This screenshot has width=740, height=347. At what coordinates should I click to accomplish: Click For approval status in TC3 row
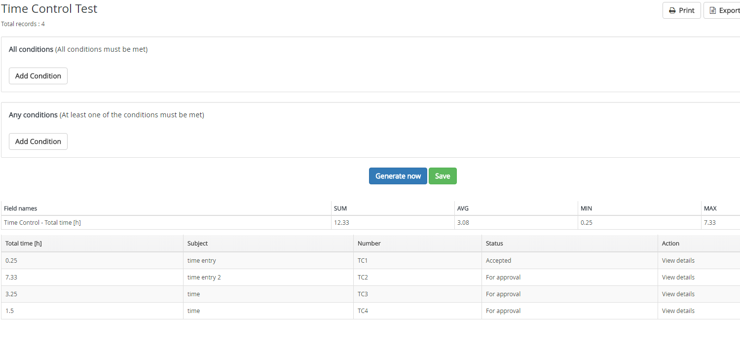[x=570, y=294]
